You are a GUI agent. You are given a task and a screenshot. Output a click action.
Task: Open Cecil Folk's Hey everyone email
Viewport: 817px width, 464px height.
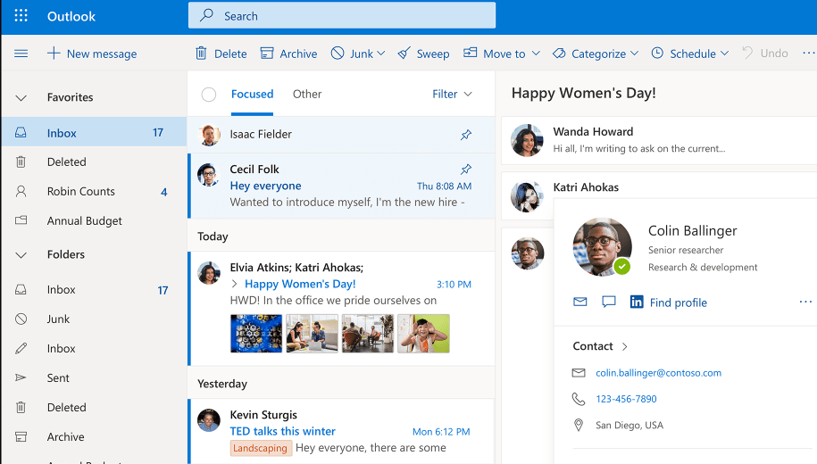pyautogui.click(x=341, y=186)
